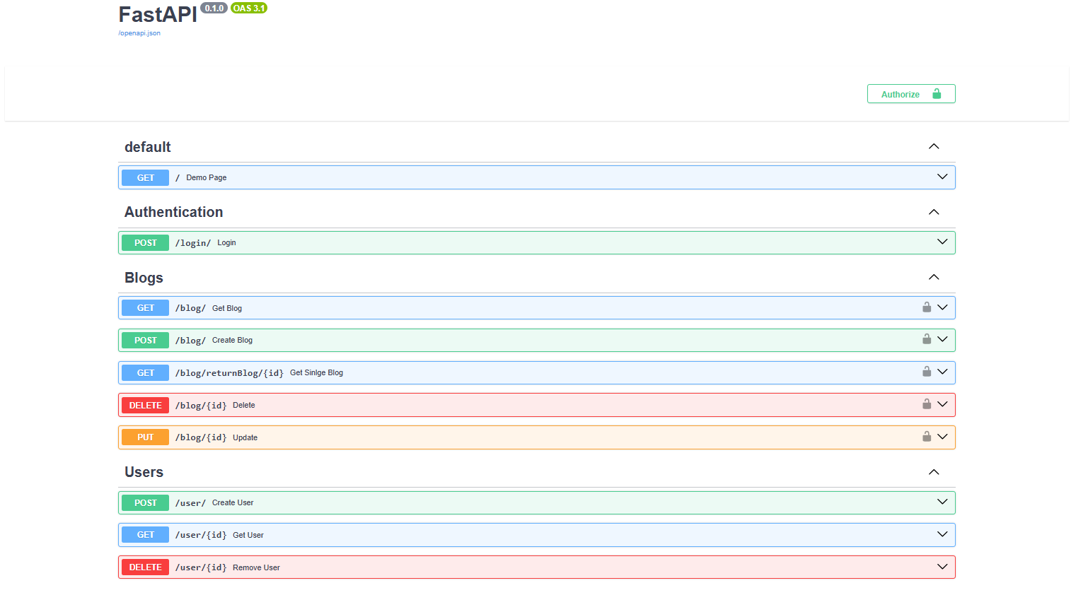Click the DELETE badge for /blog/{id}
1071x595 pixels.
click(x=145, y=405)
